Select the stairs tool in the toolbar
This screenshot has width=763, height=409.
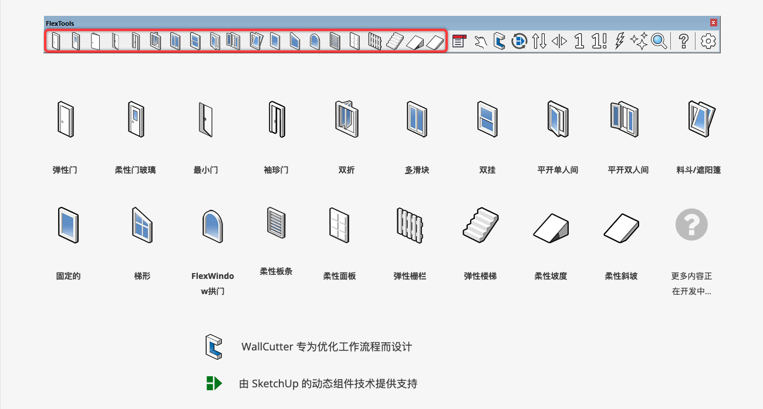point(396,41)
